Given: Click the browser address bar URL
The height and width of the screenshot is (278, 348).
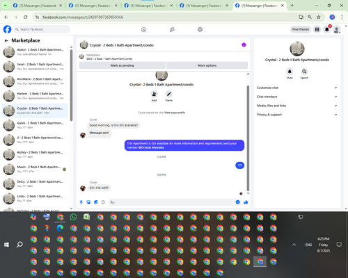Looking at the screenshot, I should [x=83, y=17].
